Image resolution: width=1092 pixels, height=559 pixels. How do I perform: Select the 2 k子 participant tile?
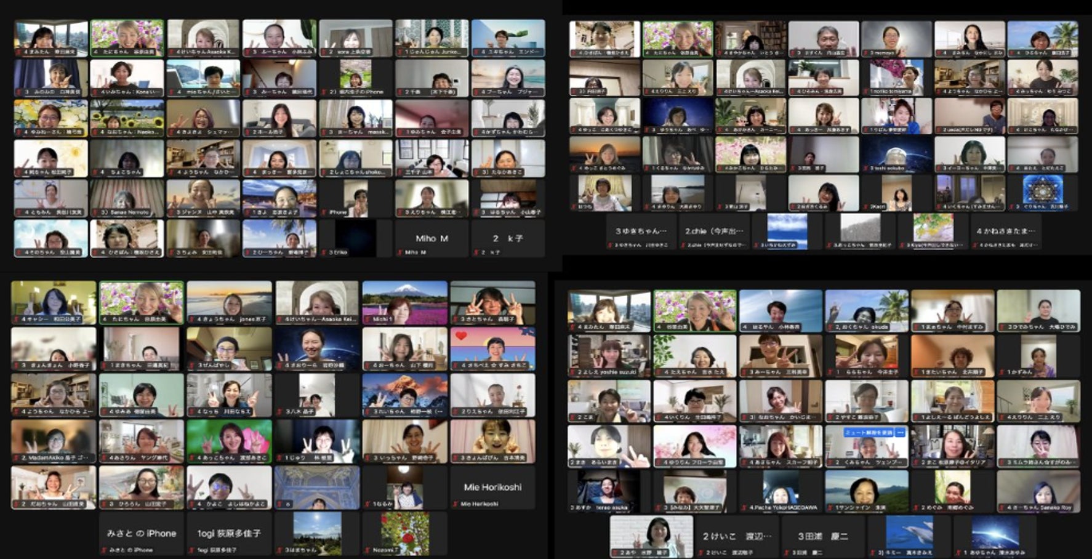(507, 238)
